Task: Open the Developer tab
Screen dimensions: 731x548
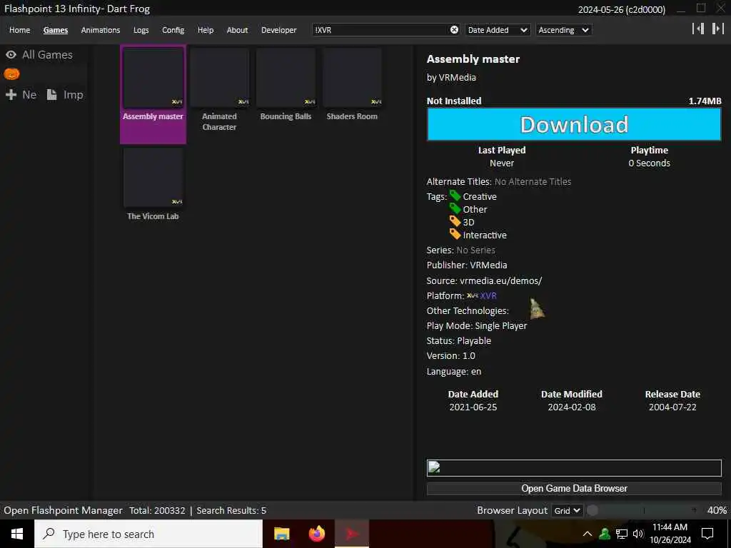Action: pos(279,30)
